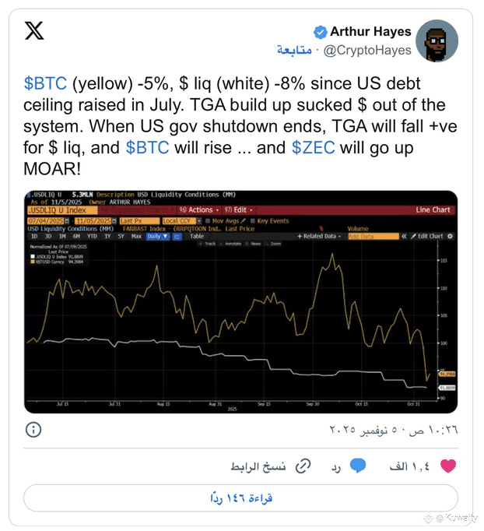The width and height of the screenshot is (484, 531).
Task: Click the متابعة follow link
Action: 294,50
